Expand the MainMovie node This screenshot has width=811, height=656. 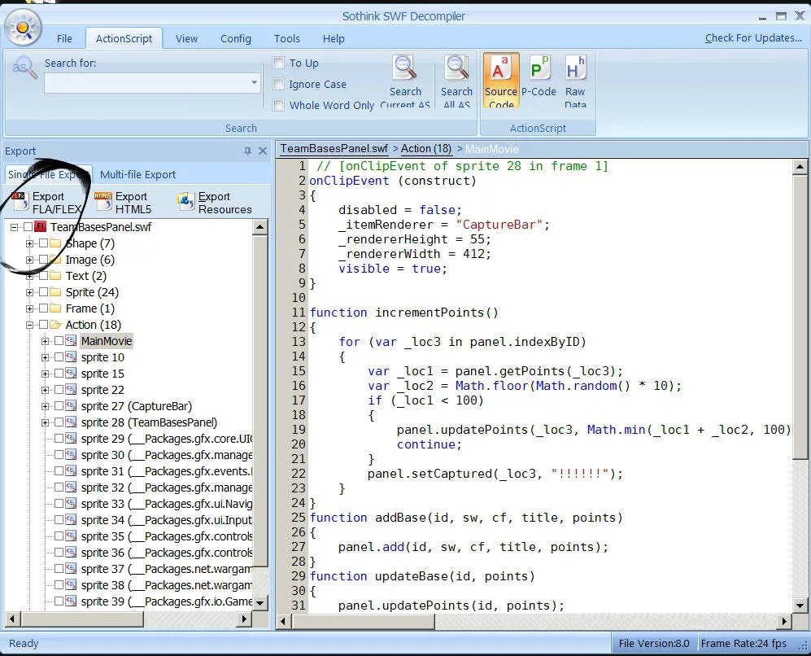click(x=45, y=342)
